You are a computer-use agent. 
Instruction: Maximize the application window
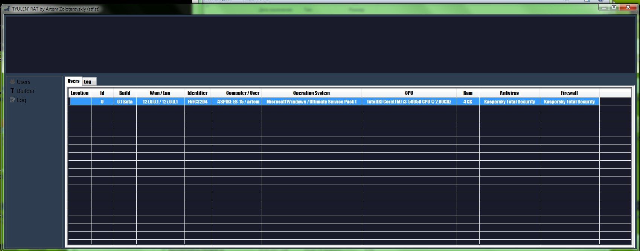(x=614, y=7)
